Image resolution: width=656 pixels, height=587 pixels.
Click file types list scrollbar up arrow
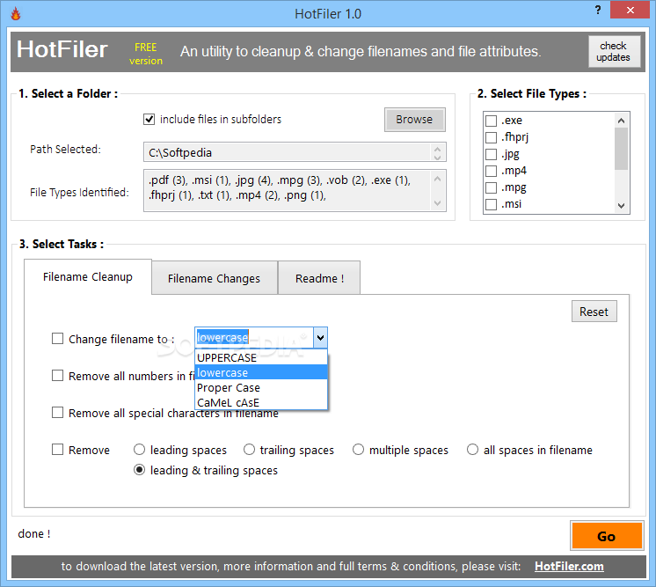tap(622, 121)
